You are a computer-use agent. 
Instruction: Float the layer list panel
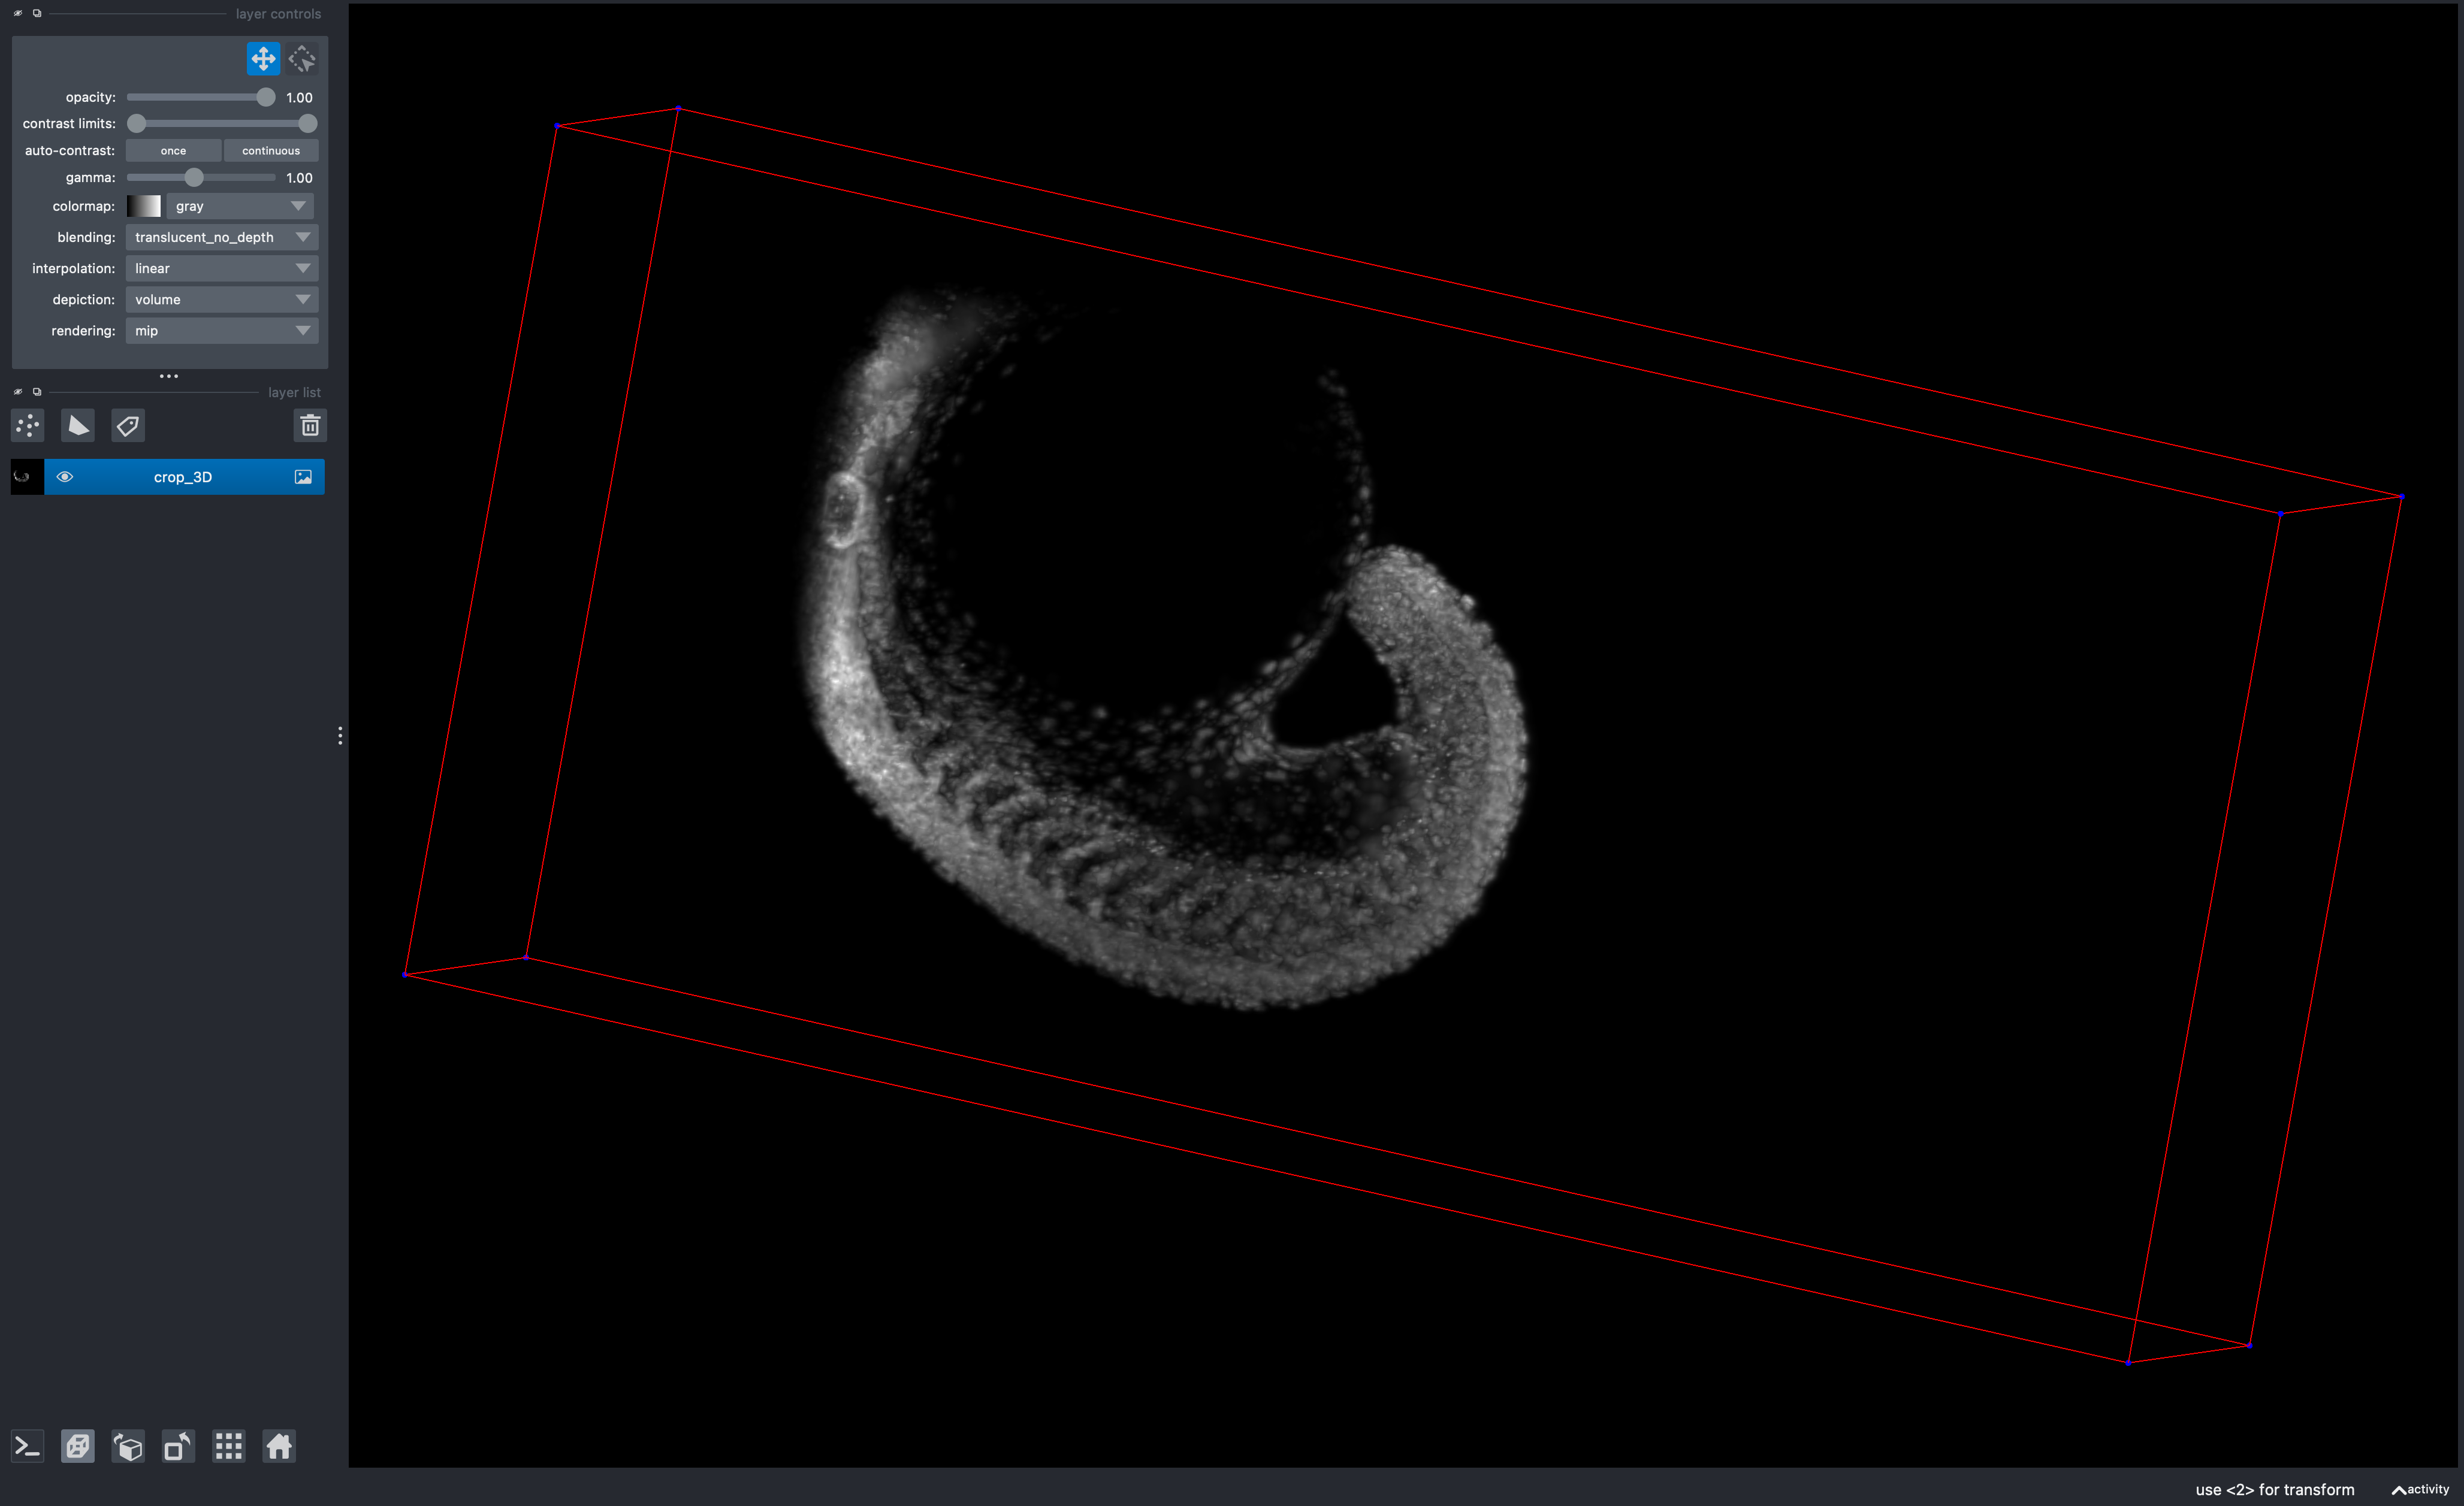[x=37, y=392]
